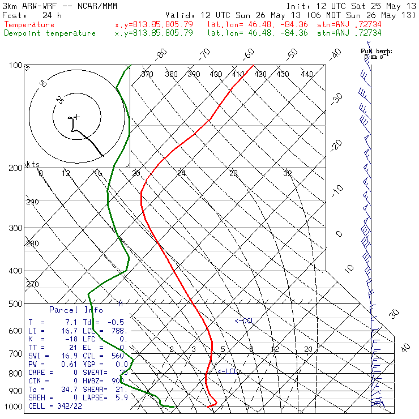Click the '400' theta label
The width and height of the screenshot is (419, 419).
tap(216, 74)
